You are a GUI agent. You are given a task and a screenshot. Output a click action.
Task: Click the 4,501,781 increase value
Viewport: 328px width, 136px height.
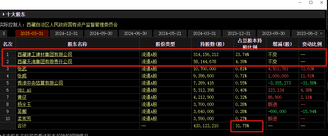pyautogui.click(x=278, y=69)
